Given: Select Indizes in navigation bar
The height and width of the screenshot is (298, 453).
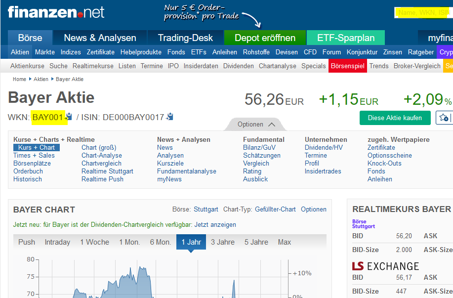Looking at the screenshot, I should pyautogui.click(x=71, y=52).
